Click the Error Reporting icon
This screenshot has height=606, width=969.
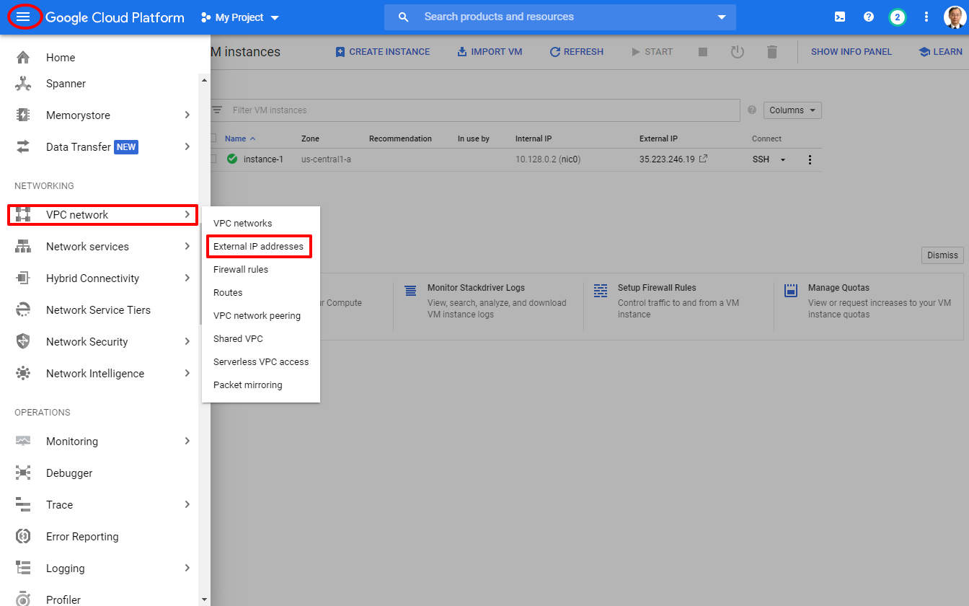[x=23, y=537]
